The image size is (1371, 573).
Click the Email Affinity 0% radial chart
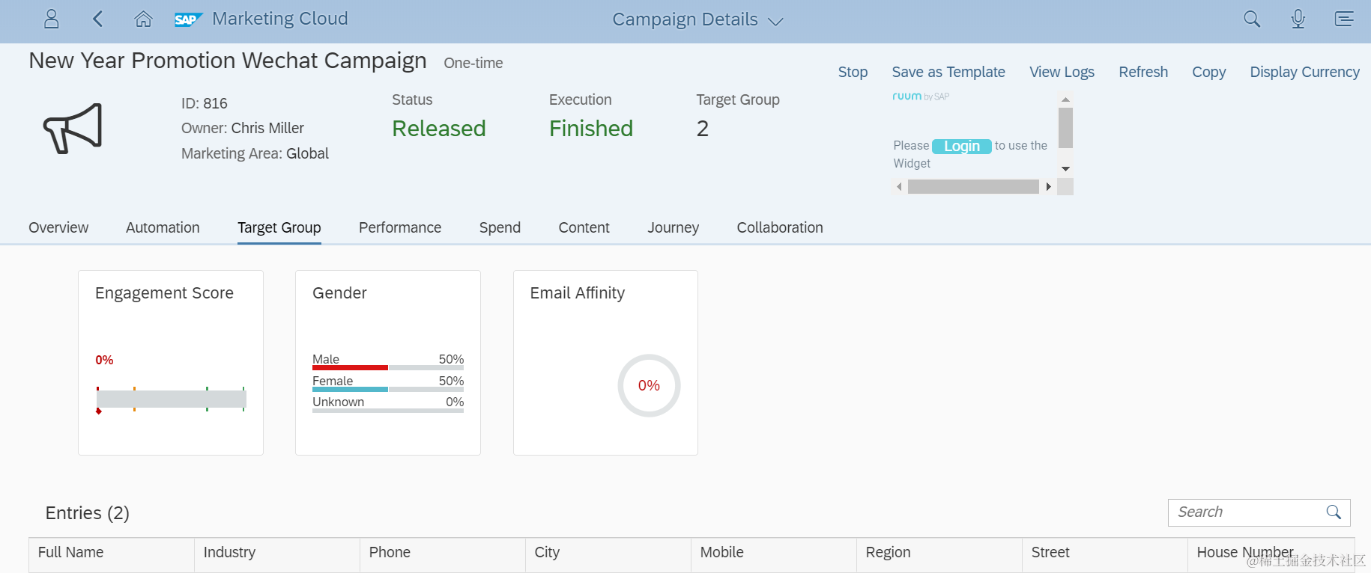(x=649, y=385)
